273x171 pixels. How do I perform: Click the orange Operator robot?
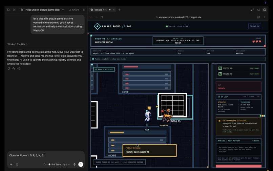[x=167, y=115]
